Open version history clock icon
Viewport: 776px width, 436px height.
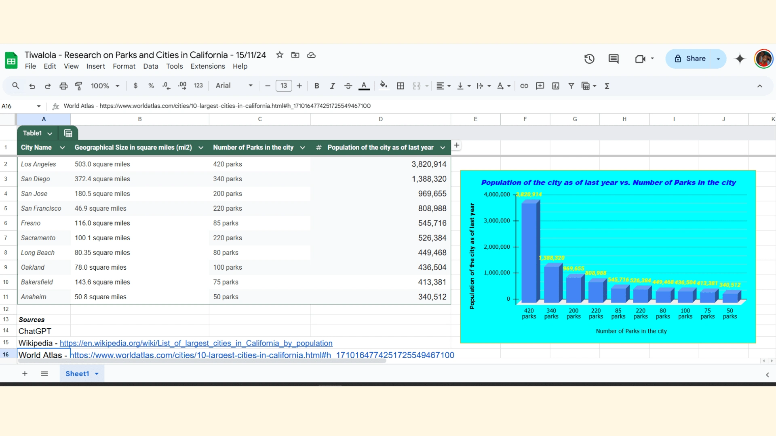pos(589,59)
